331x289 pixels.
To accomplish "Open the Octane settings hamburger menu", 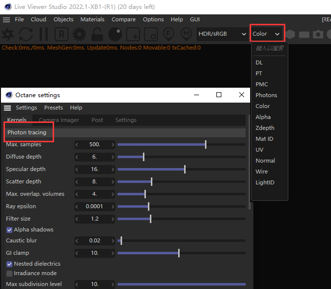I will [7, 108].
